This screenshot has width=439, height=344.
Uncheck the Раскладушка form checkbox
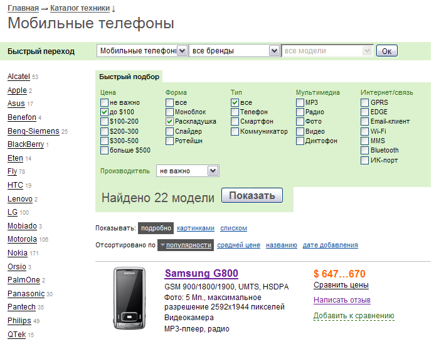click(x=169, y=122)
